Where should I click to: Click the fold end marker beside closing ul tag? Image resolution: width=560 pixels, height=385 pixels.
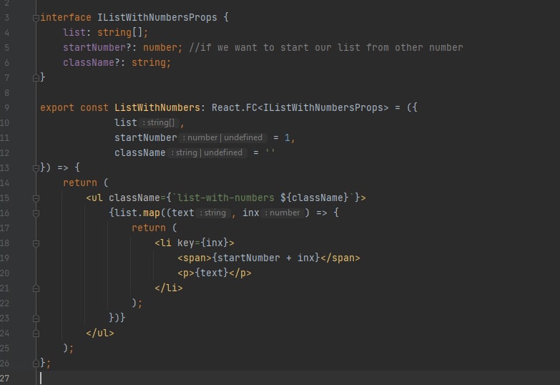pyautogui.click(x=36, y=333)
